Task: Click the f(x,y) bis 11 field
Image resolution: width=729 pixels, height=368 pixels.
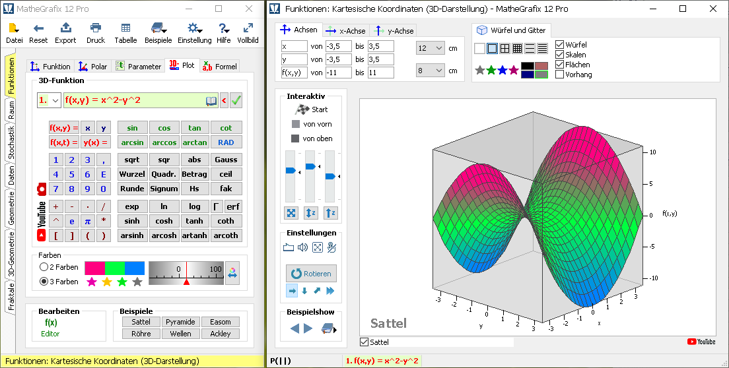Action: [x=381, y=73]
